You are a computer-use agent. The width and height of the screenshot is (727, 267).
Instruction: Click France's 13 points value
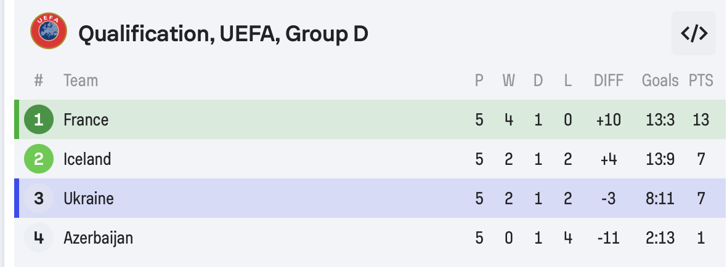701,119
